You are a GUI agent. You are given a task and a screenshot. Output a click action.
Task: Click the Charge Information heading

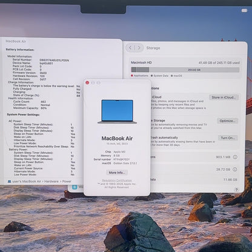pyautogui.click(x=21, y=82)
